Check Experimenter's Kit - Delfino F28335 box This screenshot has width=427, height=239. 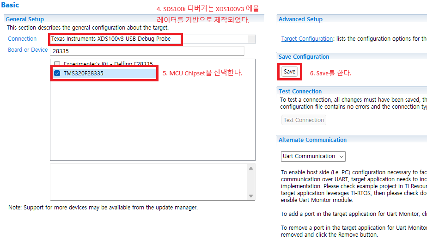point(57,63)
